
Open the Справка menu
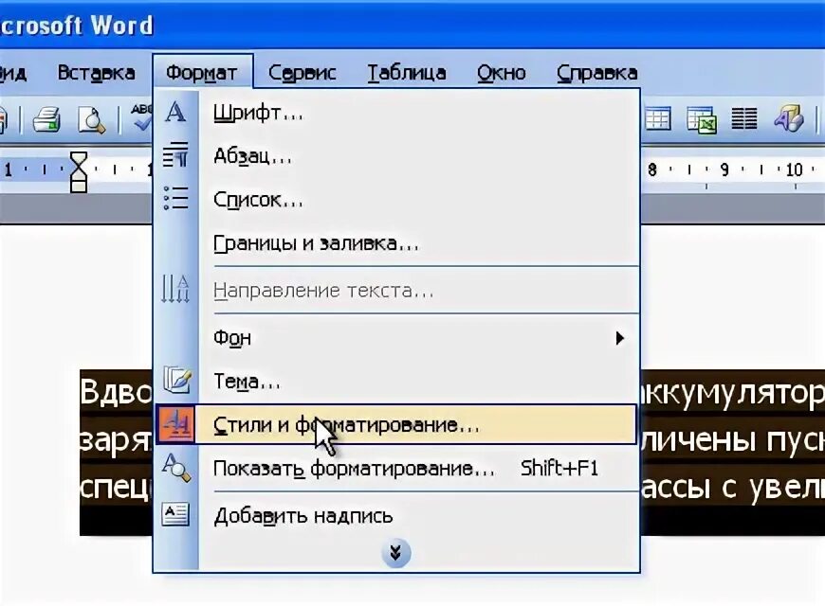(x=597, y=73)
